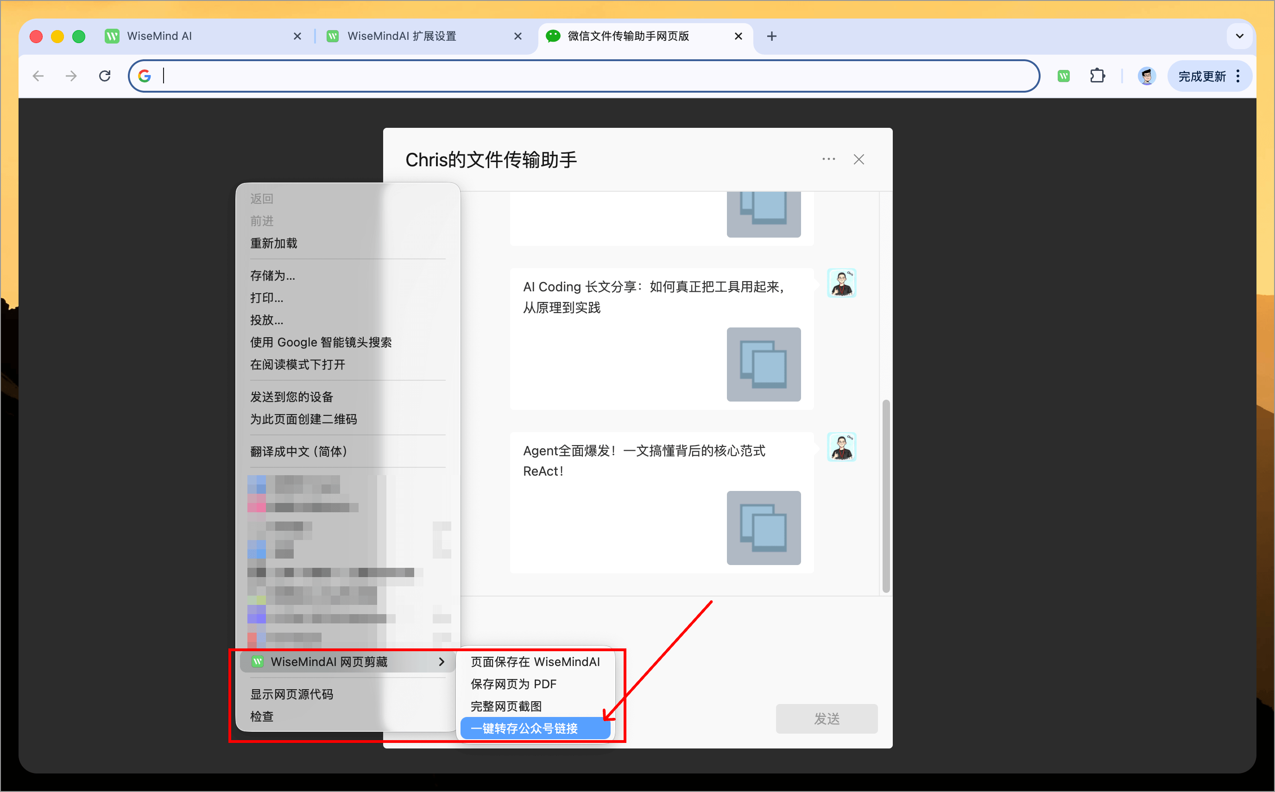The height and width of the screenshot is (792, 1275).
Task: Open the extensions puzzle piece icon
Action: [x=1098, y=76]
